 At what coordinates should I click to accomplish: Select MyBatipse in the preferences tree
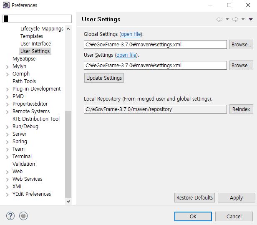point(24,59)
